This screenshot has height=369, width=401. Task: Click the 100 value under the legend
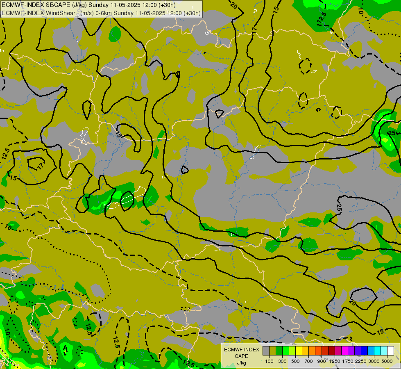[x=269, y=361]
